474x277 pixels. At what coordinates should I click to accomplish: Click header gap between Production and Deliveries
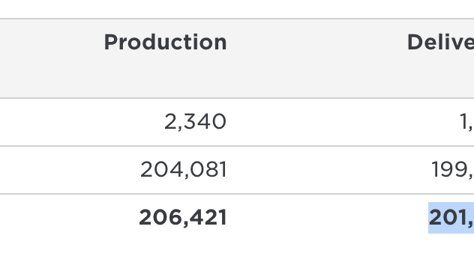pyautogui.click(x=316, y=42)
